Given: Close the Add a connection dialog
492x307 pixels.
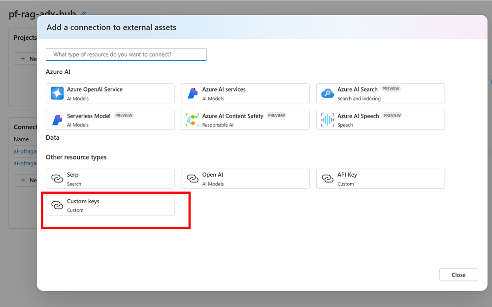Looking at the screenshot, I should coord(459,275).
